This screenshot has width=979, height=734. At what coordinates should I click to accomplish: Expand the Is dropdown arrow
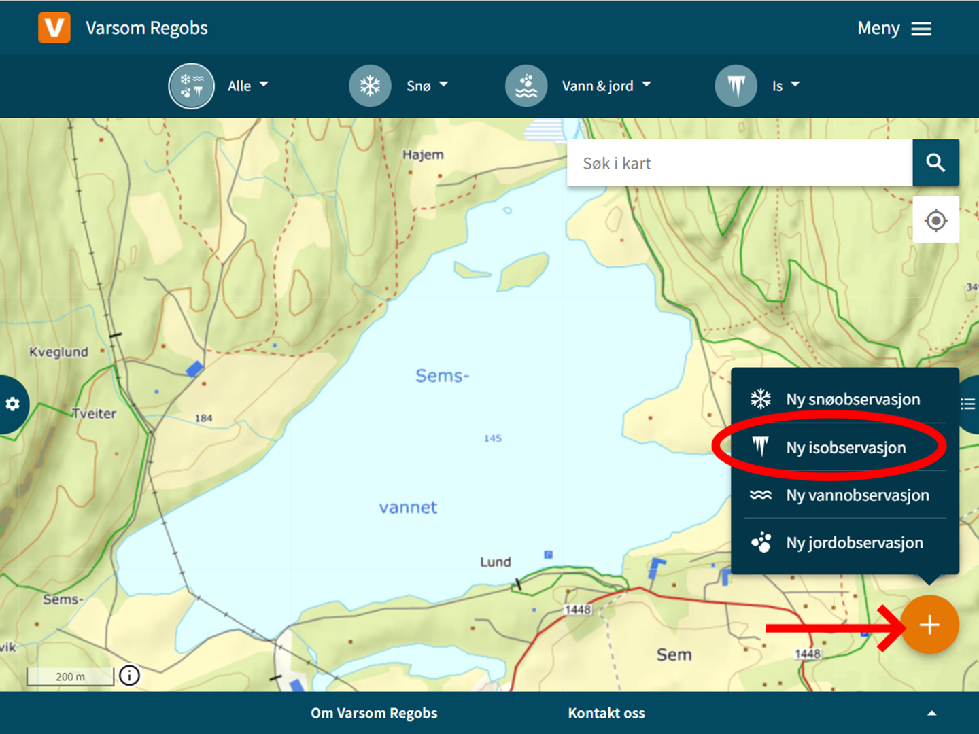point(795,85)
